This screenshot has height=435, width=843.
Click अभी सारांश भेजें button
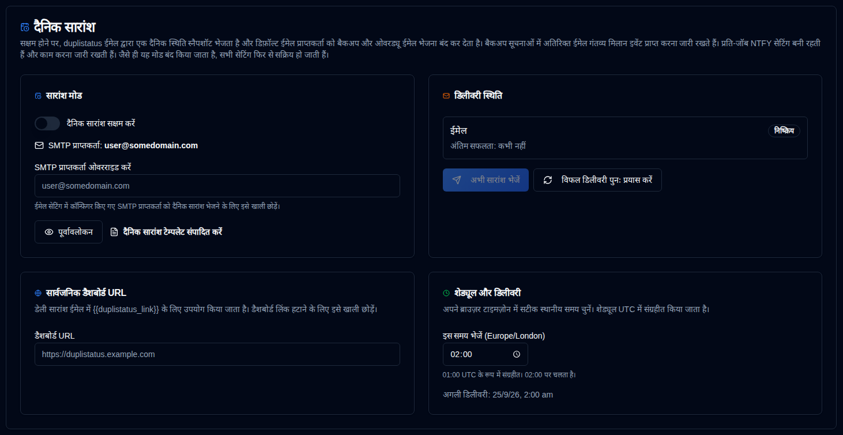486,180
